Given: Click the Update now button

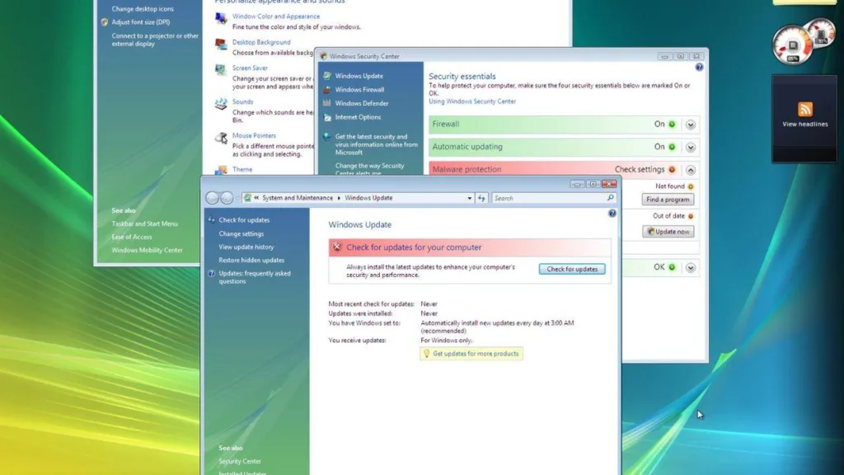Looking at the screenshot, I should point(668,232).
